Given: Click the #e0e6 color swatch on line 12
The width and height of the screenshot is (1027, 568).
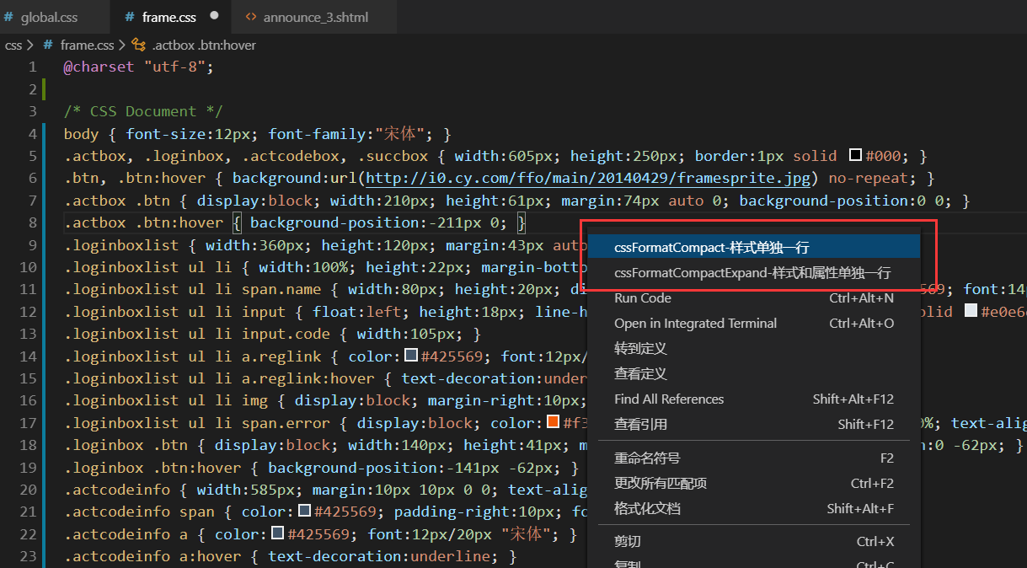Looking at the screenshot, I should click(x=971, y=311).
